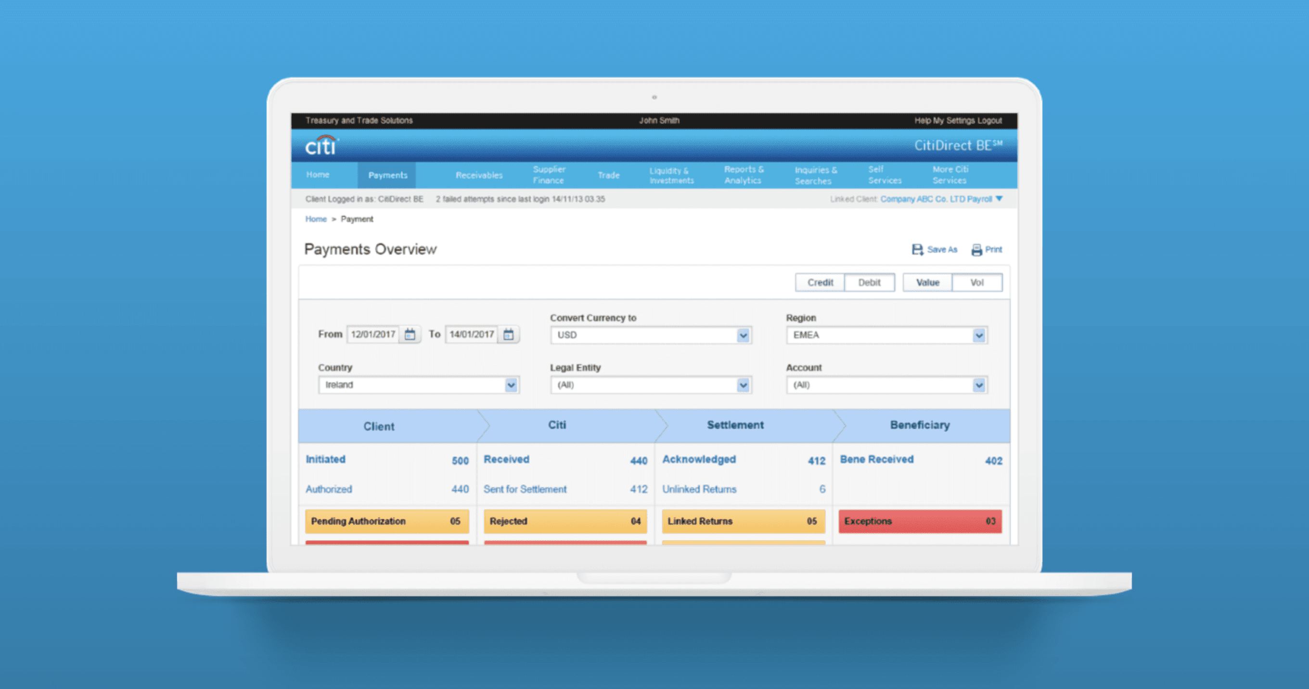Open the Receivables menu tab
The height and width of the screenshot is (689, 1309).
(x=479, y=175)
